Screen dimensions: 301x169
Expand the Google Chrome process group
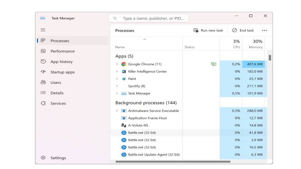[117, 64]
